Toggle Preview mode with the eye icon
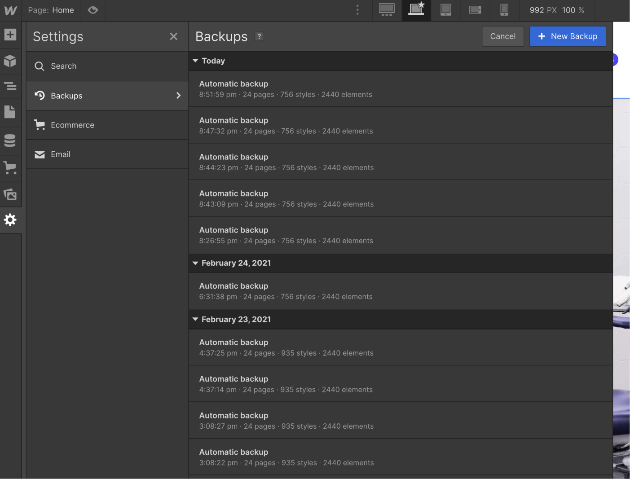Image resolution: width=630 pixels, height=479 pixels. [x=93, y=10]
